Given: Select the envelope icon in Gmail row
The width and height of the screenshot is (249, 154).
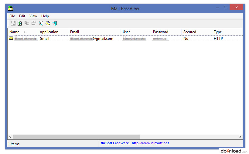Looking at the screenshot, I should pos(11,38).
